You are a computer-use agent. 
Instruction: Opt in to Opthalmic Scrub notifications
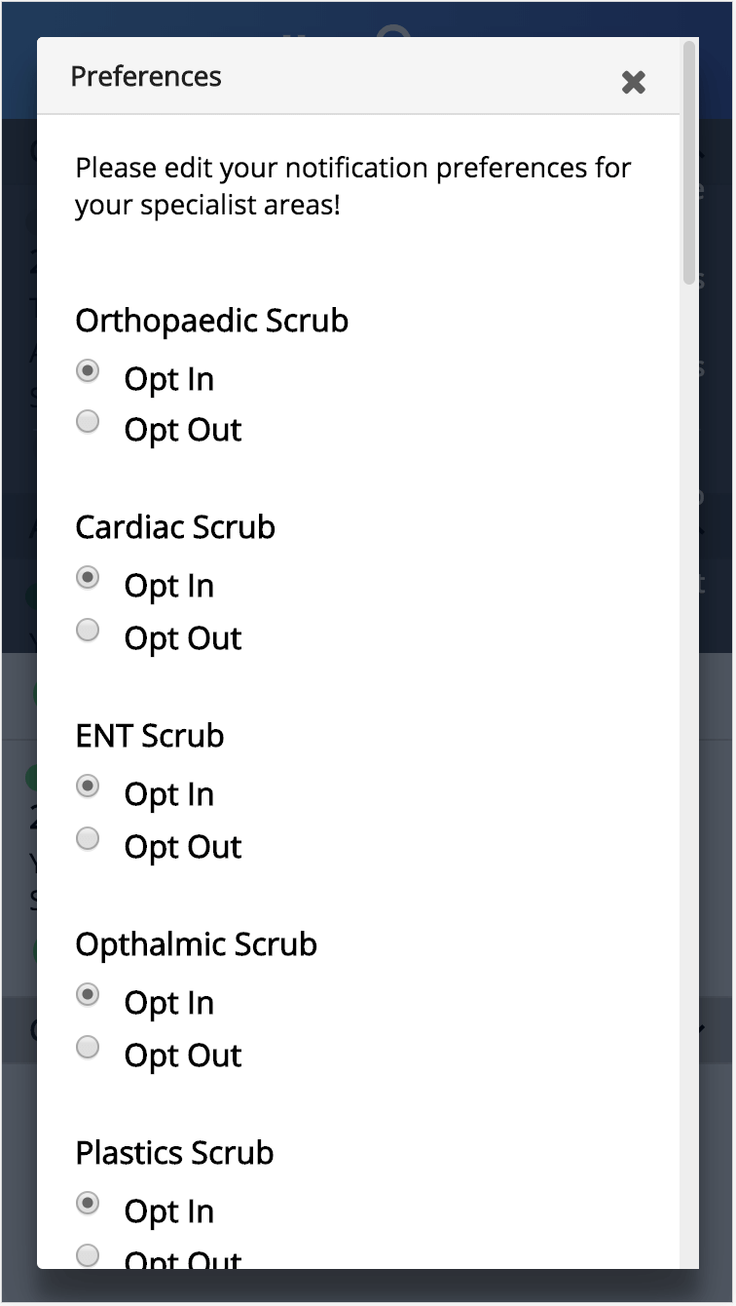pos(87,995)
